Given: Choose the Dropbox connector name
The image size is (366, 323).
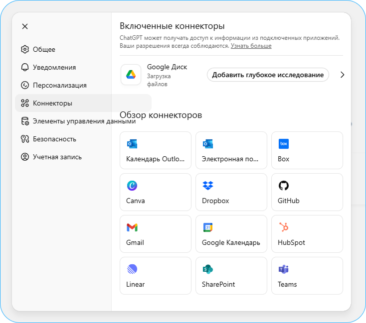Looking at the screenshot, I should coord(215,201).
